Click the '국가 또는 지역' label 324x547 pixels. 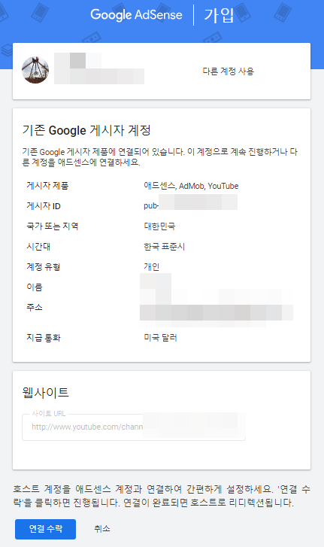(x=53, y=226)
